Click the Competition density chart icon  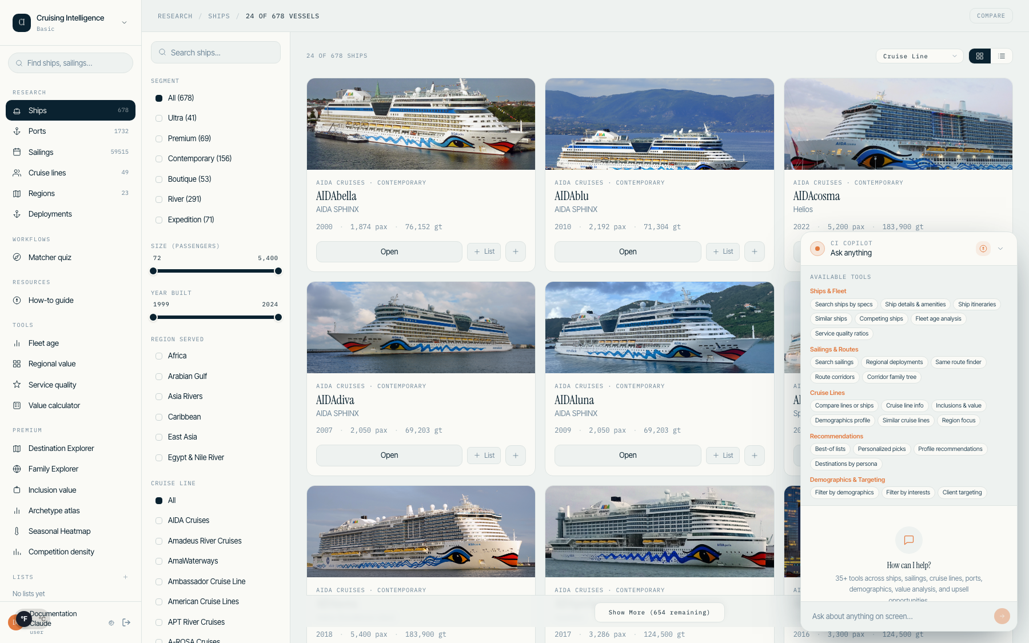pos(17,552)
